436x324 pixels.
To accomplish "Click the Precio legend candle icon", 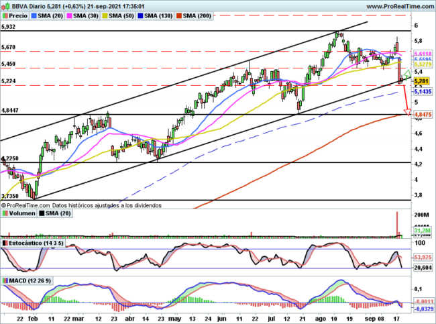I will 5,16.
